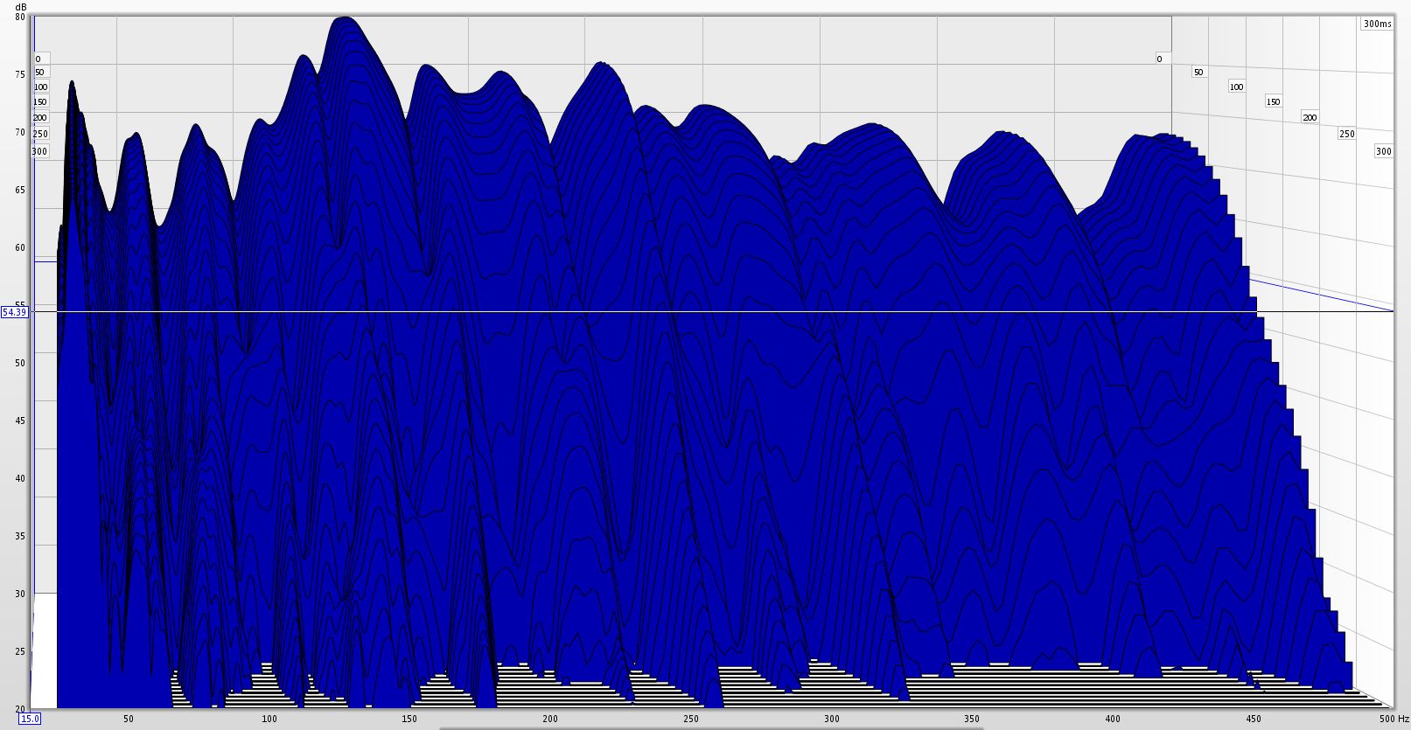The height and width of the screenshot is (730, 1411).
Task: Click the 54.39 cursor level readout
Action: click(15, 312)
